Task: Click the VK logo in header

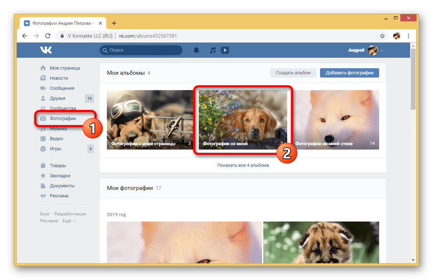Action: [x=46, y=50]
